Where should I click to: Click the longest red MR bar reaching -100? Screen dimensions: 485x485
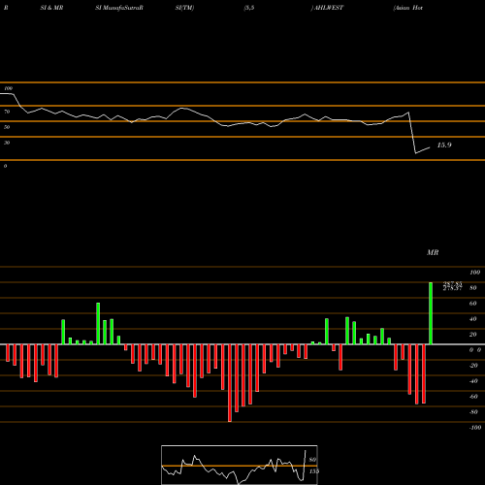[230, 383]
